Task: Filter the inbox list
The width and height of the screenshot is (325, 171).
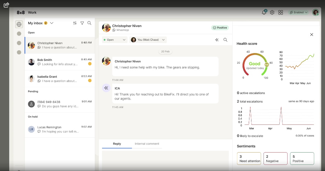Action: (x=82, y=23)
